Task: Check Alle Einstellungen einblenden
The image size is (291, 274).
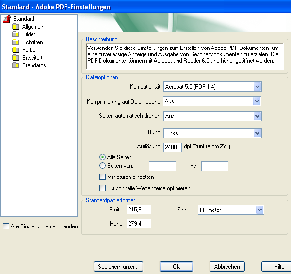Action: tap(6, 226)
